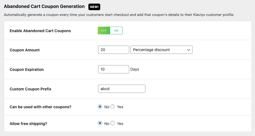Click the Coupon Expiration label
The height and width of the screenshot is (136, 255).
27,70
